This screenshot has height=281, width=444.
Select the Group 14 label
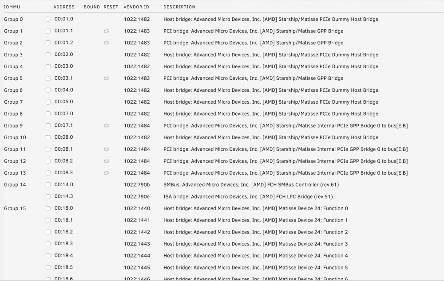tap(15, 185)
